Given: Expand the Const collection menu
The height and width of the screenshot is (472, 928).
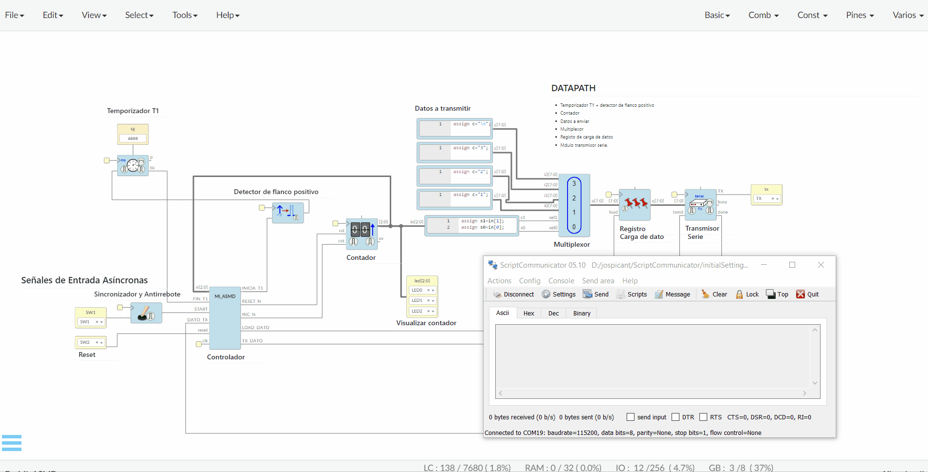Looking at the screenshot, I should pos(813,15).
